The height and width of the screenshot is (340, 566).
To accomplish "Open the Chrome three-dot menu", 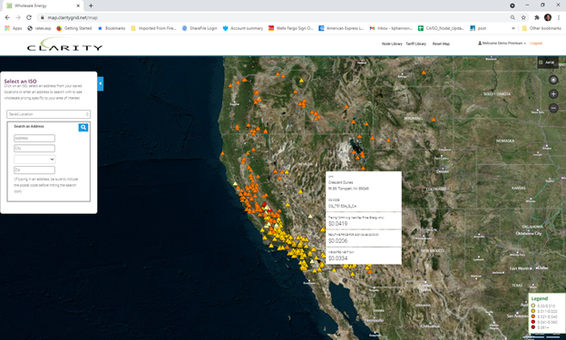I will click(x=559, y=17).
